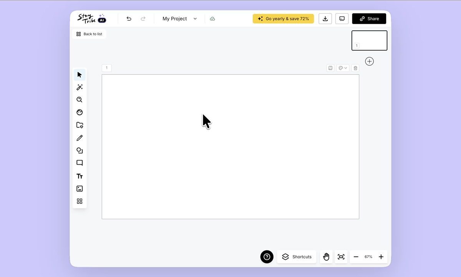Viewport: 461px width, 277px height.
Task: Go back to the project list
Action: click(89, 34)
